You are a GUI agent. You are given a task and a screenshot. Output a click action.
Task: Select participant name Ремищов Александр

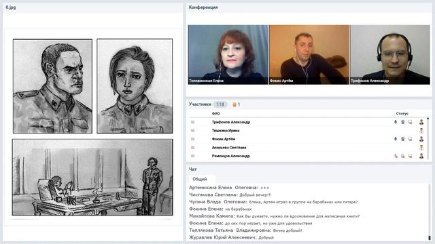click(231, 156)
